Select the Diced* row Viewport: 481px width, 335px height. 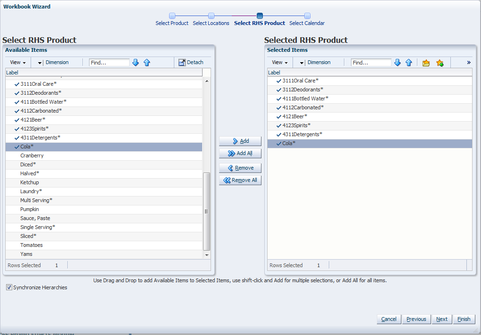click(x=104, y=164)
